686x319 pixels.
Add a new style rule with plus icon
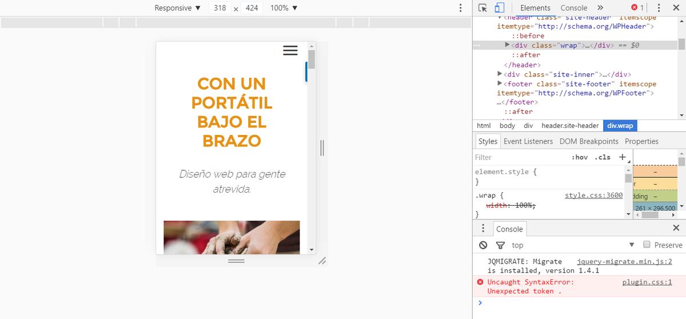[x=623, y=157]
